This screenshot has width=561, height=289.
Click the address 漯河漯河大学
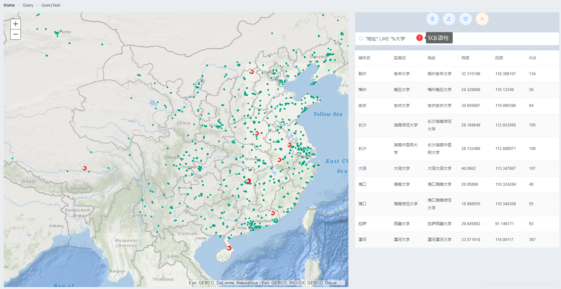(x=439, y=240)
